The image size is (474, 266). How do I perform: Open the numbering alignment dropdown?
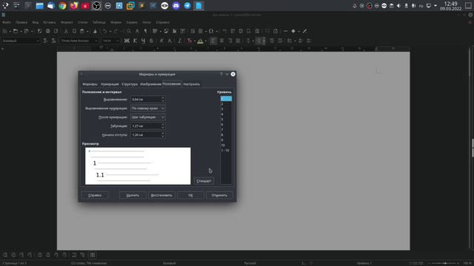(148, 108)
